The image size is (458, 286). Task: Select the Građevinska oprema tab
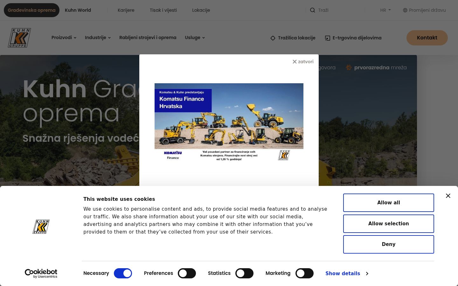click(31, 10)
